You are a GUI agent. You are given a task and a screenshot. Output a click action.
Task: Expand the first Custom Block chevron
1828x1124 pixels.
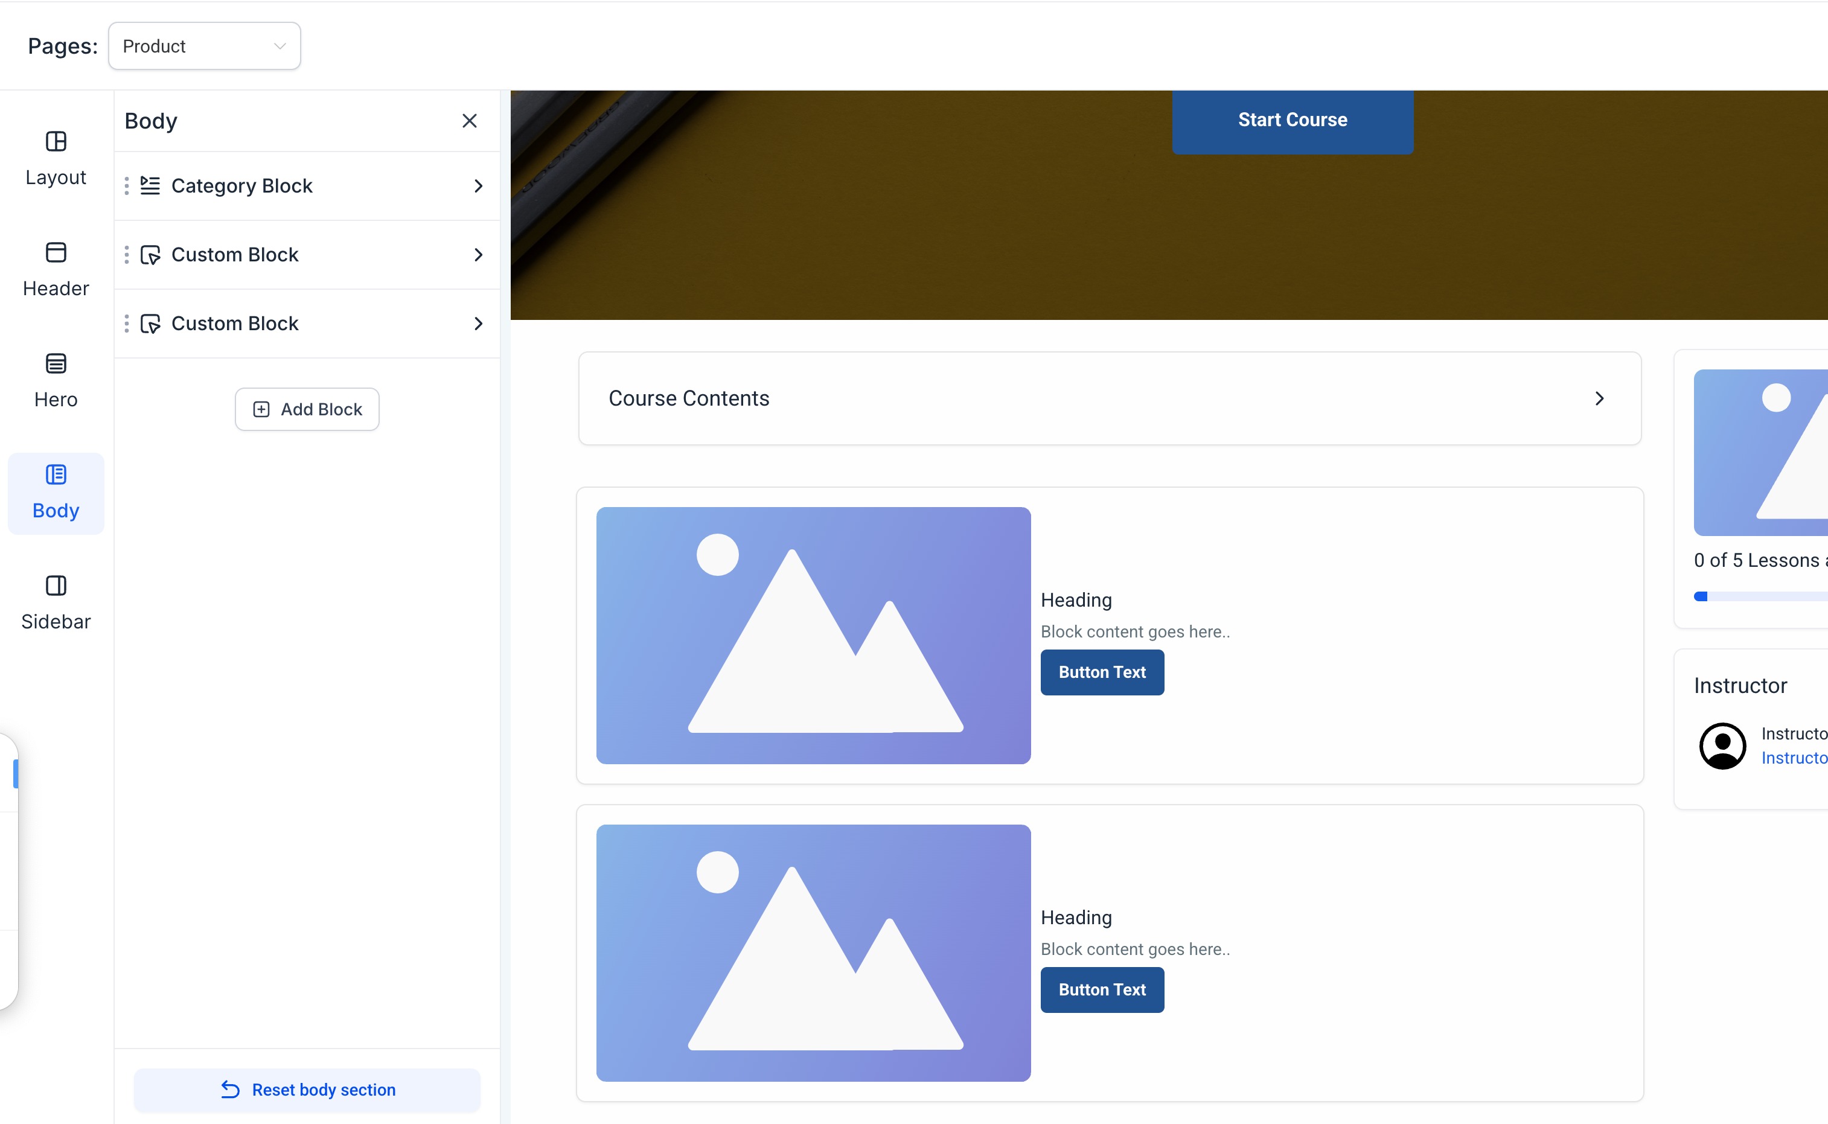(x=478, y=255)
